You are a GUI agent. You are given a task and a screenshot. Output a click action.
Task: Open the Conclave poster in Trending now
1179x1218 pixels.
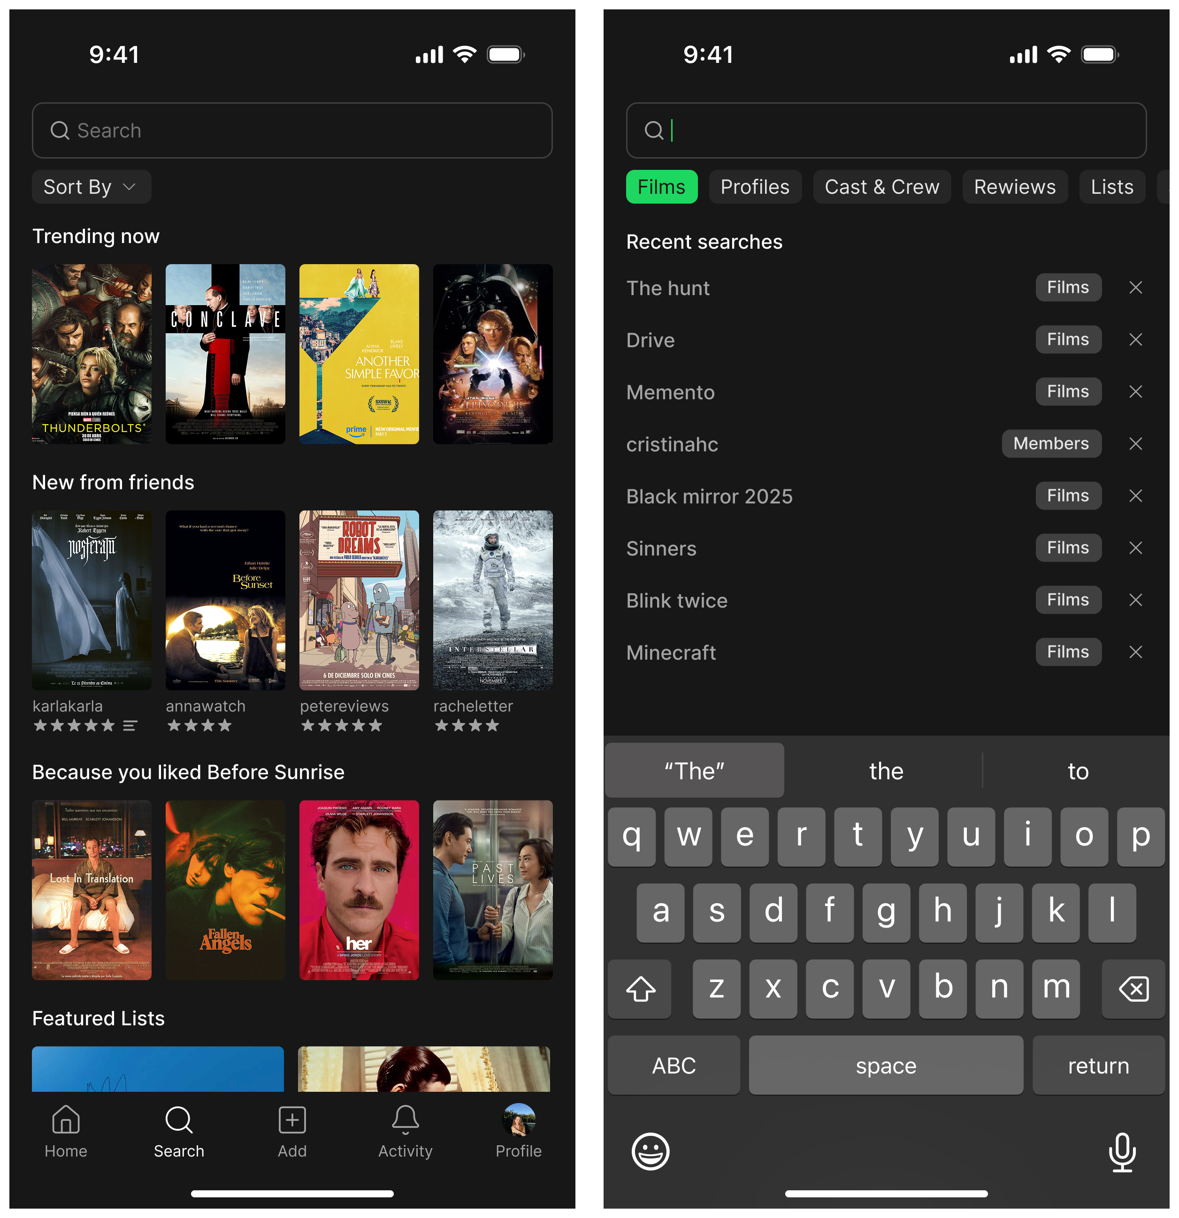[225, 354]
